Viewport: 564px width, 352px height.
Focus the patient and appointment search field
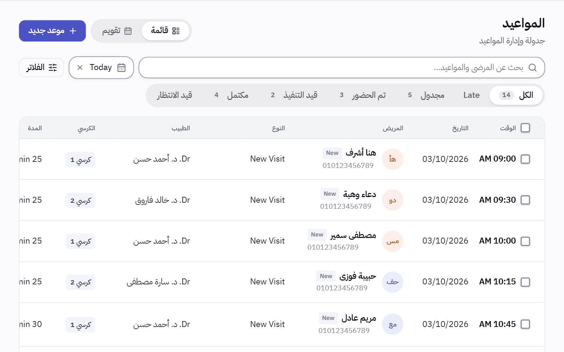point(342,68)
